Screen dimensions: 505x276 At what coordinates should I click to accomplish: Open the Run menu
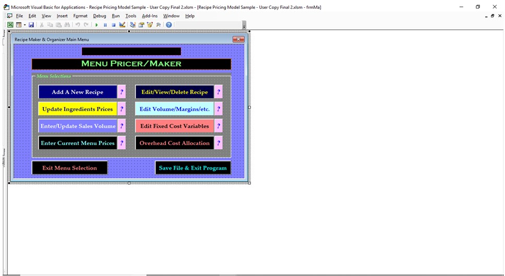click(x=116, y=16)
